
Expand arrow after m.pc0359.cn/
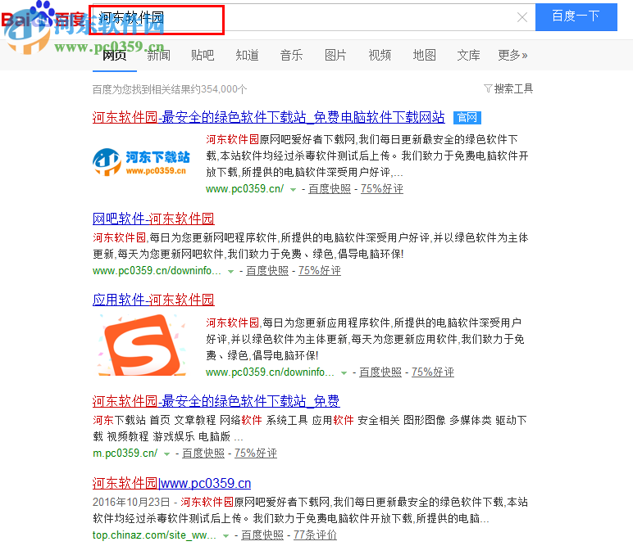pyautogui.click(x=166, y=453)
